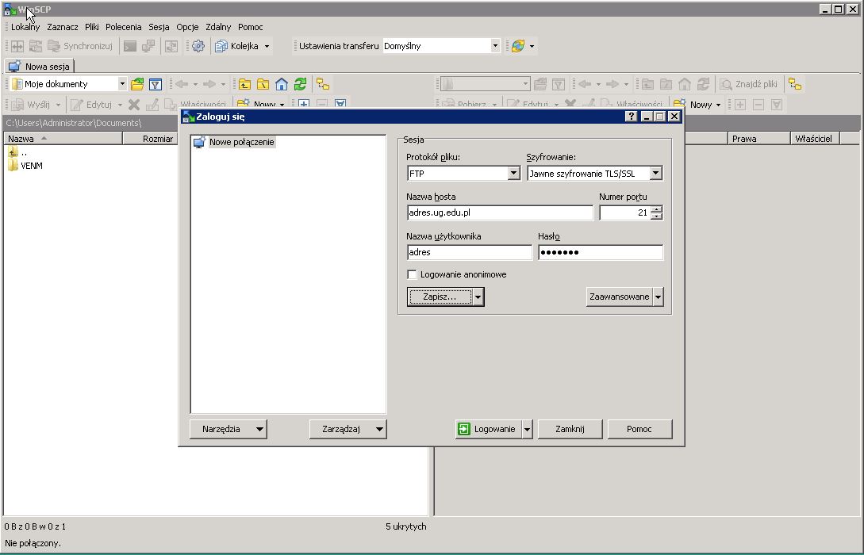
Task: Open the Sesja menu
Action: click(159, 27)
